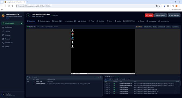Open the AI Analysis tab
This screenshot has height=98, width=182.
(x=151, y=21)
